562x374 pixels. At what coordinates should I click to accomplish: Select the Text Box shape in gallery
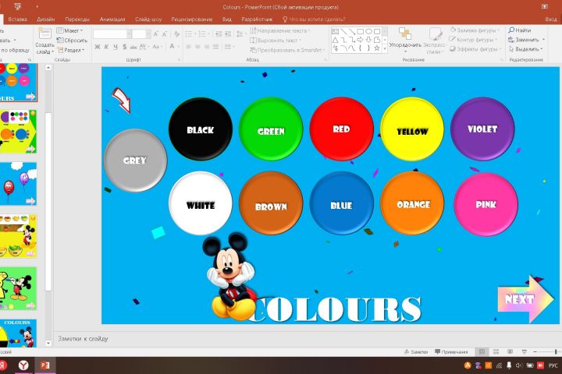335,31
